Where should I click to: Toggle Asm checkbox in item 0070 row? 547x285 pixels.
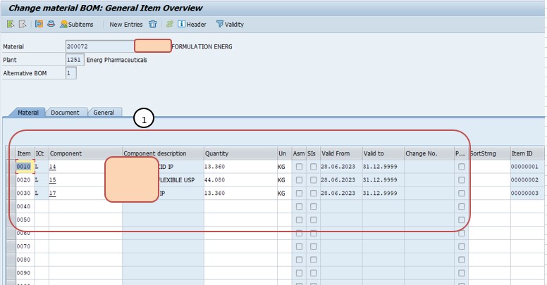point(299,247)
